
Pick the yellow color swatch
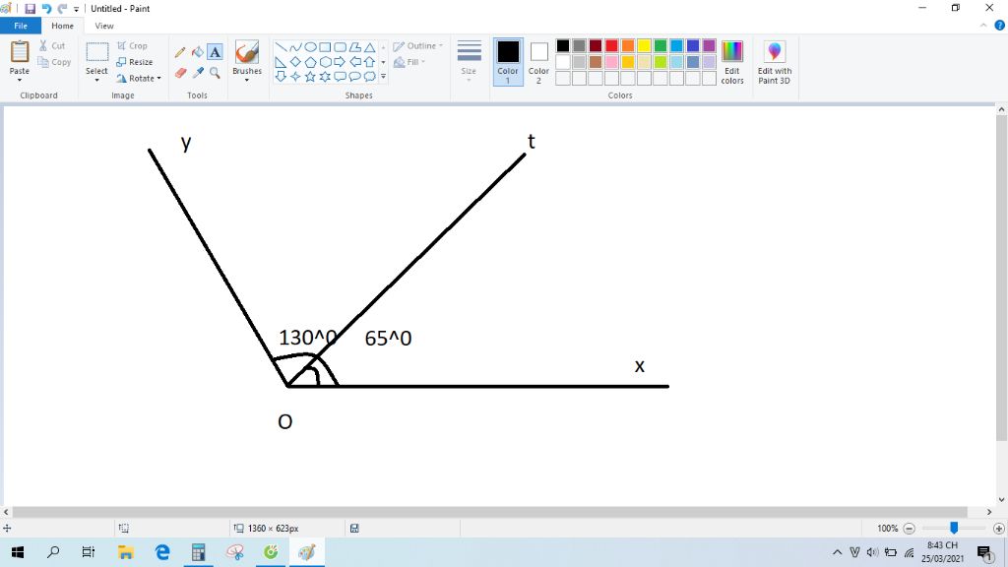tap(644, 45)
